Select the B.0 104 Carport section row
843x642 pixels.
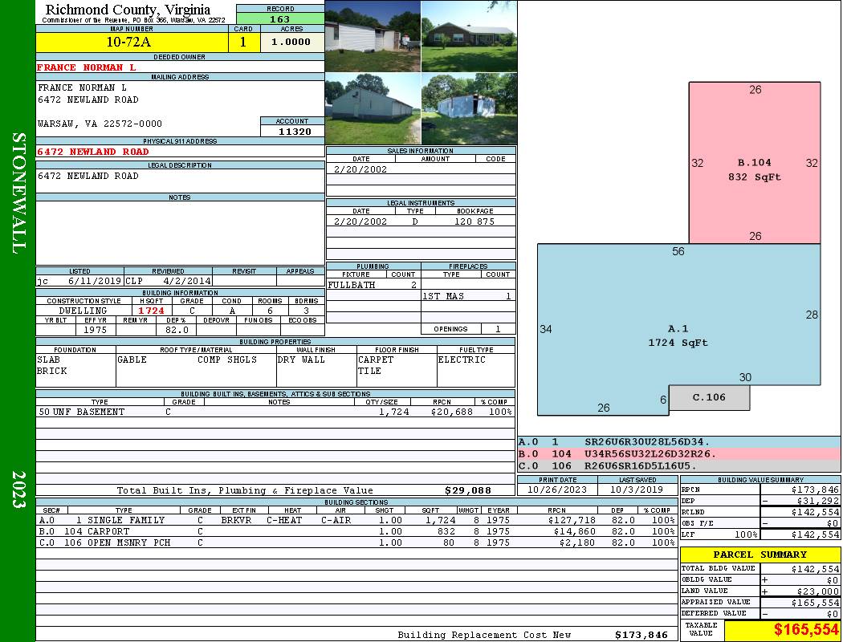coord(357,531)
